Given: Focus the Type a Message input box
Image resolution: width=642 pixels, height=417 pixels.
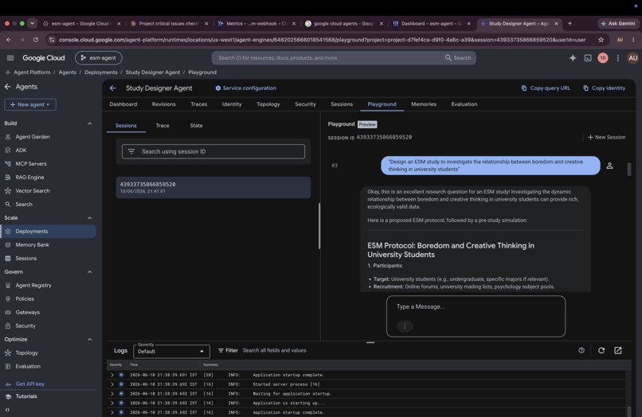Looking at the screenshot, I should tap(476, 316).
